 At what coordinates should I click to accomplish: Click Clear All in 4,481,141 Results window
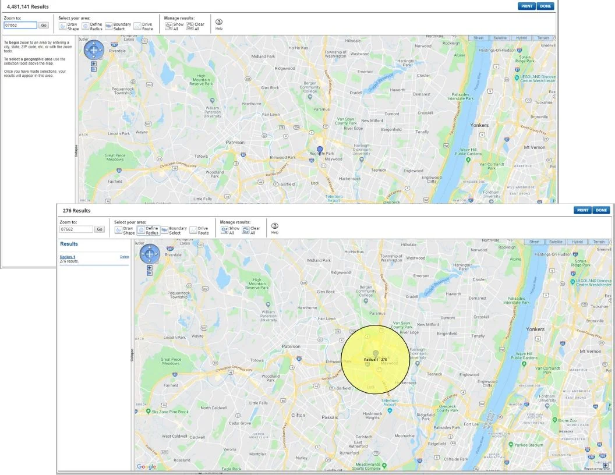tap(195, 26)
